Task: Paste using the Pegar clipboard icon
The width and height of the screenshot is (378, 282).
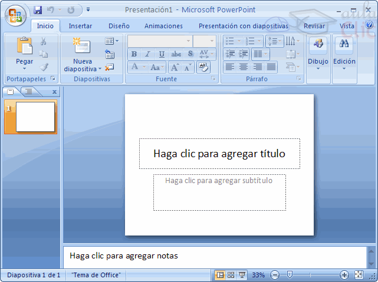Action: tap(24, 46)
